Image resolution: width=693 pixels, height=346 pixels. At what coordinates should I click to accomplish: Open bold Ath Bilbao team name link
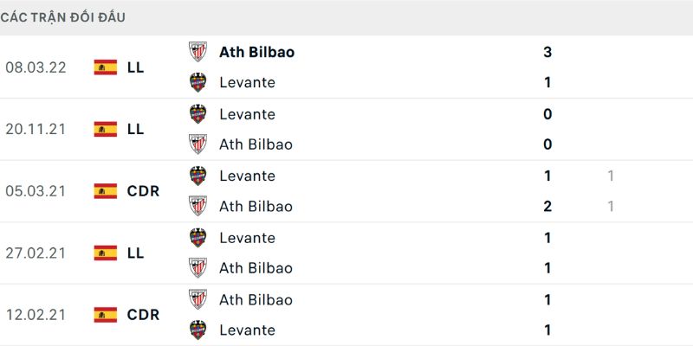click(x=256, y=52)
